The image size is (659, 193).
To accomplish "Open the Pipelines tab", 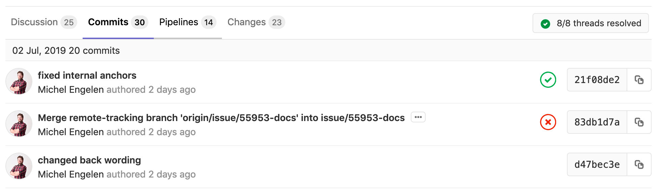I will 179,22.
